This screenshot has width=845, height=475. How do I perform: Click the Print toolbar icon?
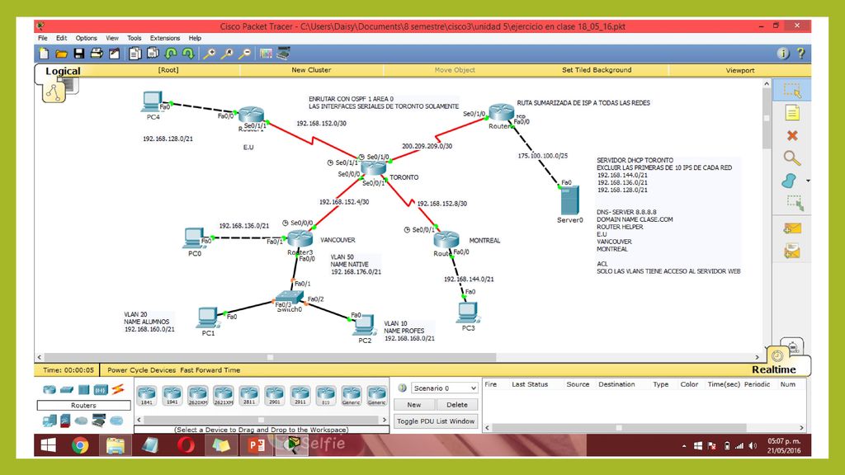pyautogui.click(x=97, y=54)
